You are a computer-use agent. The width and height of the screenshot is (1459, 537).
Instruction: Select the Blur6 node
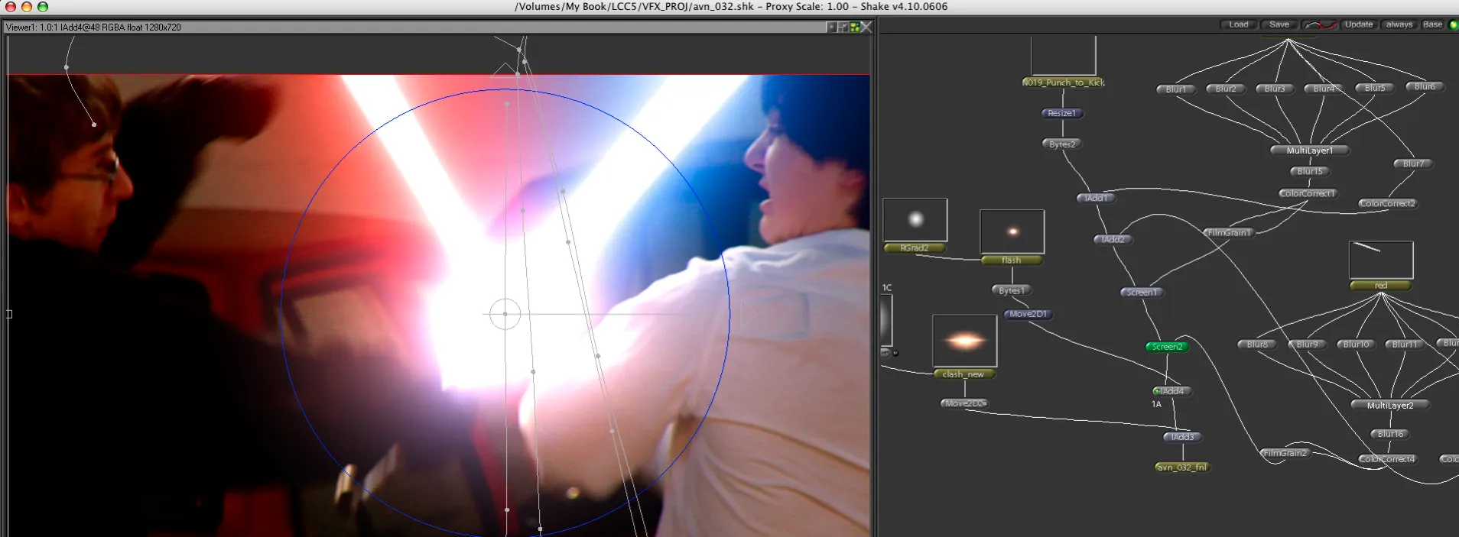click(x=1425, y=86)
